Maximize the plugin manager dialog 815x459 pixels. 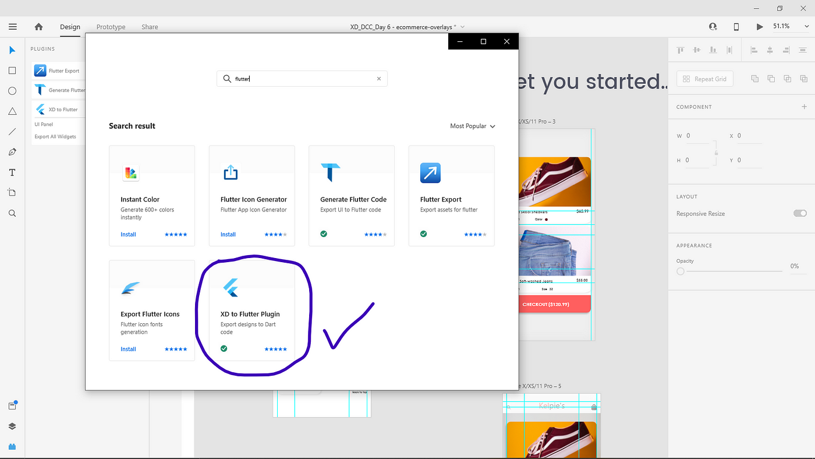click(x=483, y=41)
